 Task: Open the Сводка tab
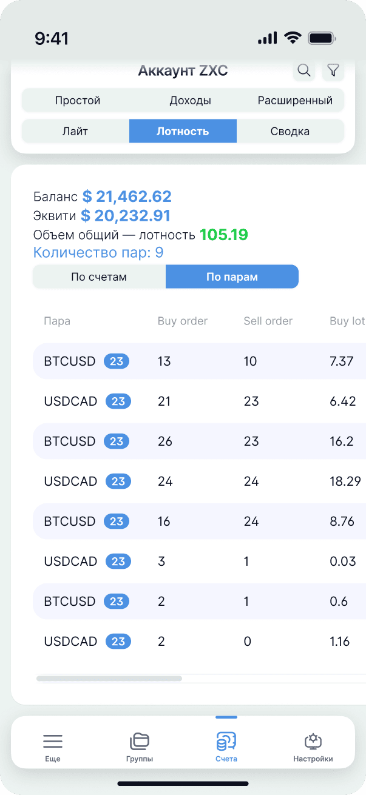pyautogui.click(x=290, y=131)
